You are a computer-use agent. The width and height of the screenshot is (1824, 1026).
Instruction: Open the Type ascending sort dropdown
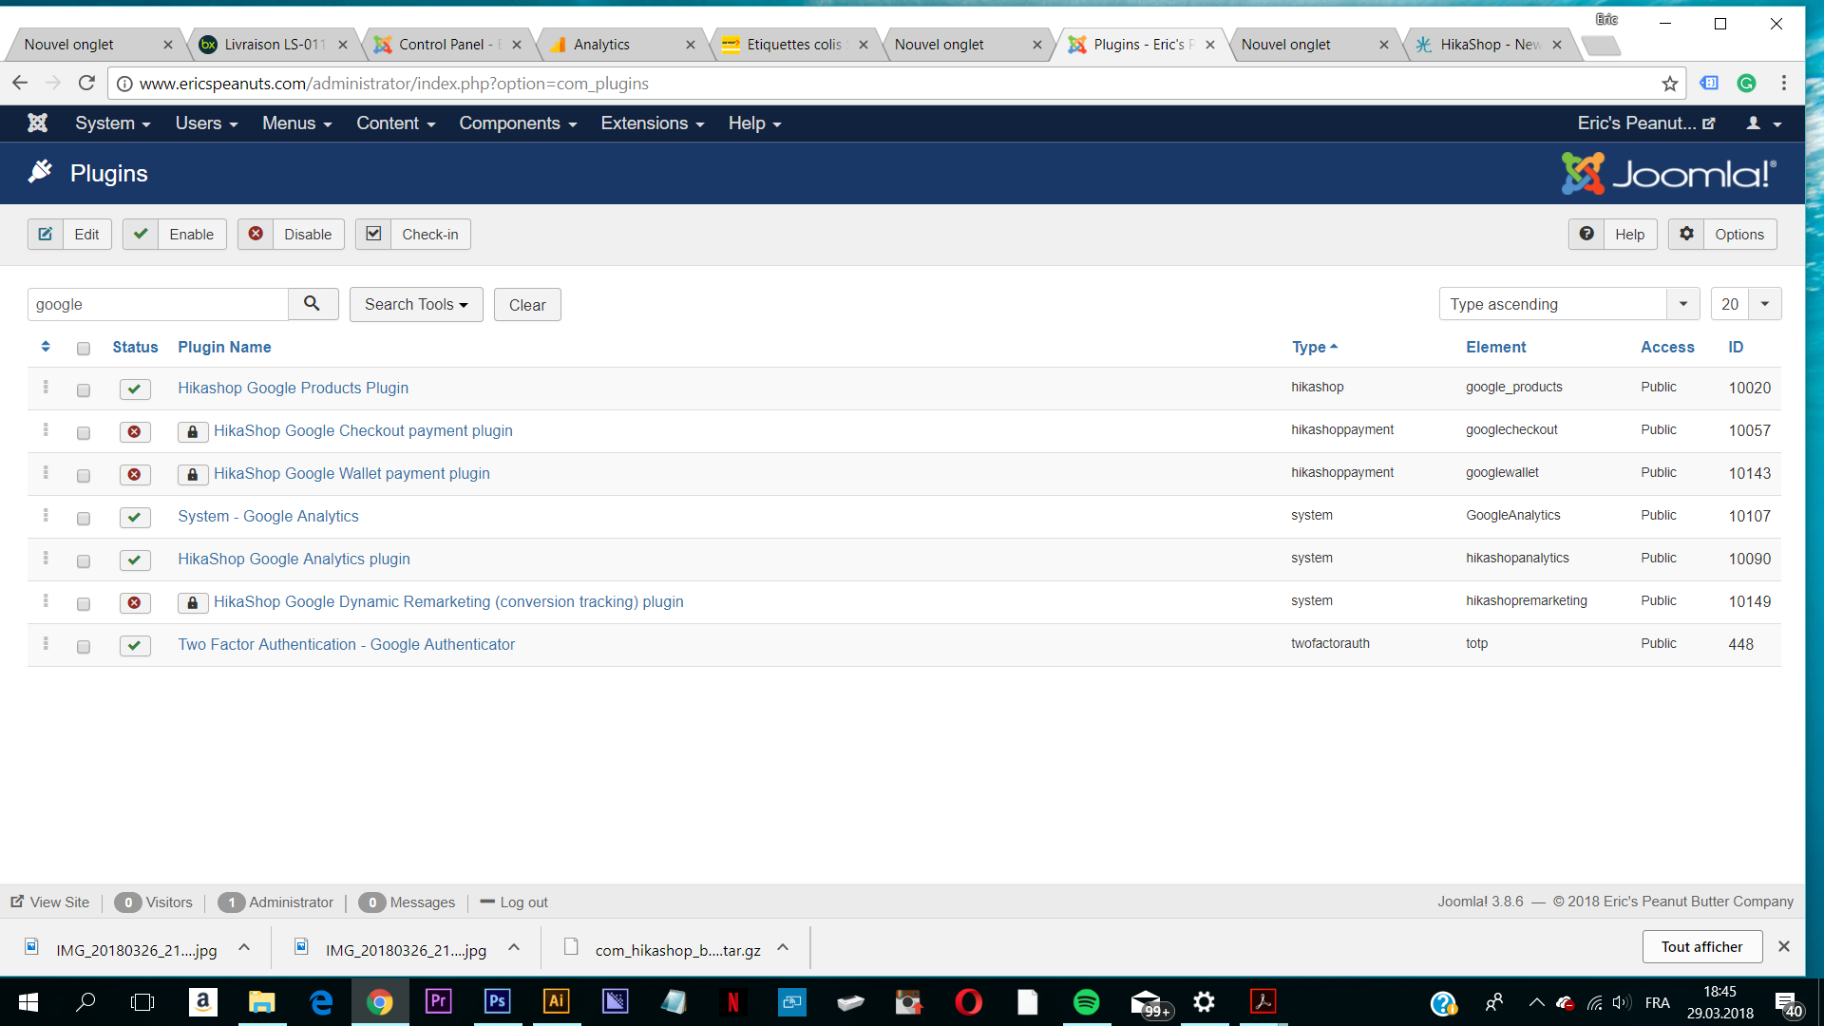tap(1569, 304)
